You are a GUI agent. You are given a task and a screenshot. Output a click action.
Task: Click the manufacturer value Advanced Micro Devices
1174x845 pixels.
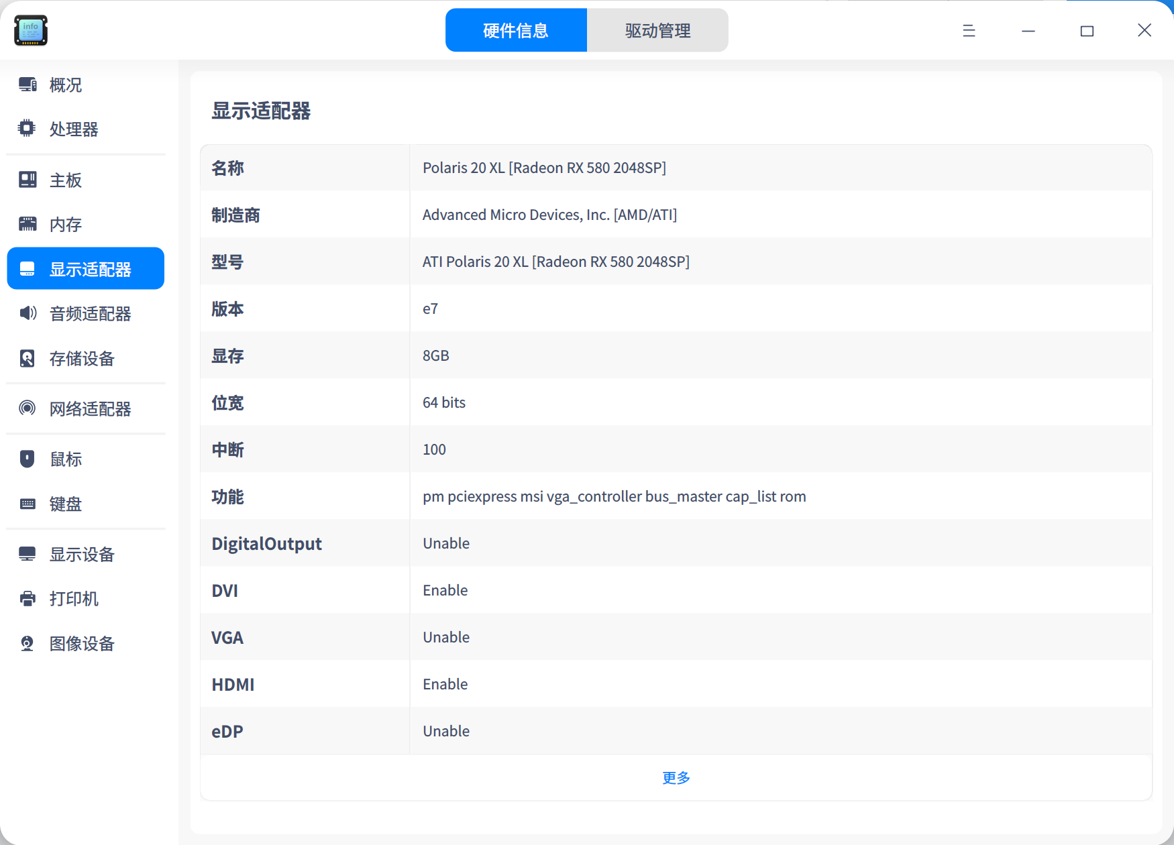point(549,215)
